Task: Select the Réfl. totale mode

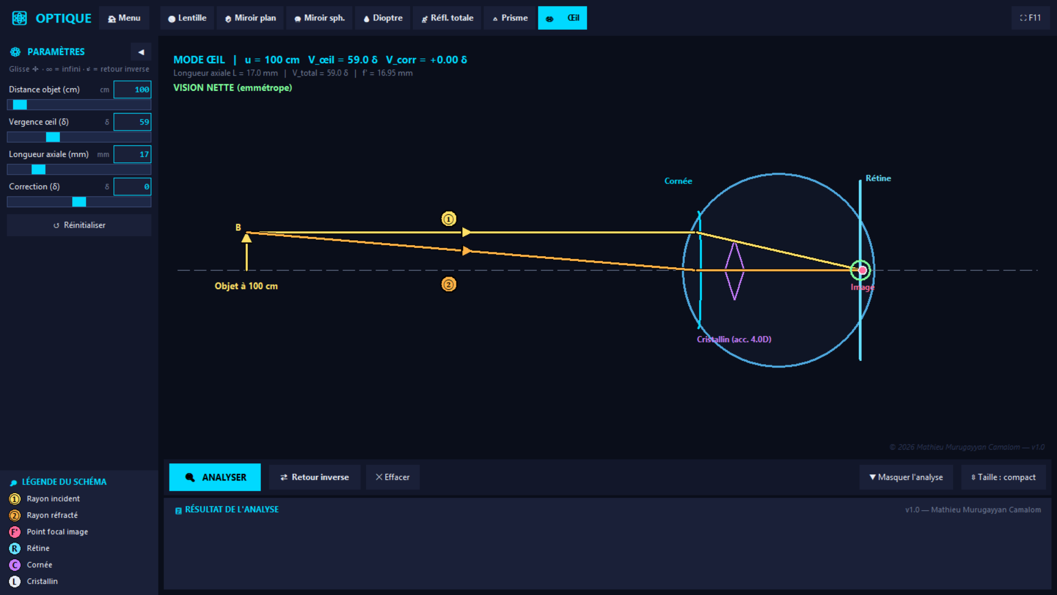Action: pyautogui.click(x=447, y=18)
